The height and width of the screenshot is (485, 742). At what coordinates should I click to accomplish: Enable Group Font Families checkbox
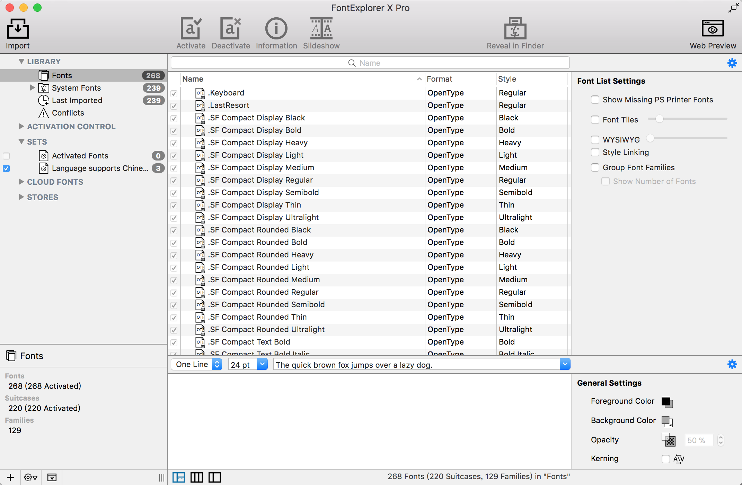[x=595, y=167]
